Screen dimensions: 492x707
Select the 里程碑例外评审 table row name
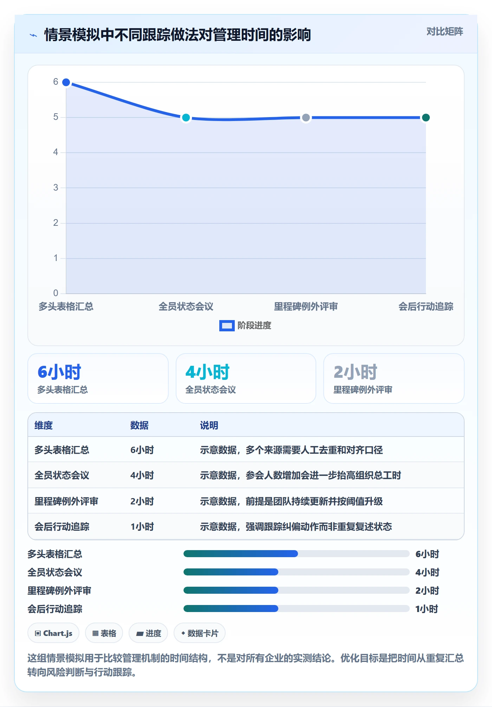(66, 502)
